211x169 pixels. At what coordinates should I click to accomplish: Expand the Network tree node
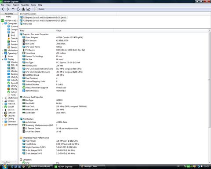point(3,104)
